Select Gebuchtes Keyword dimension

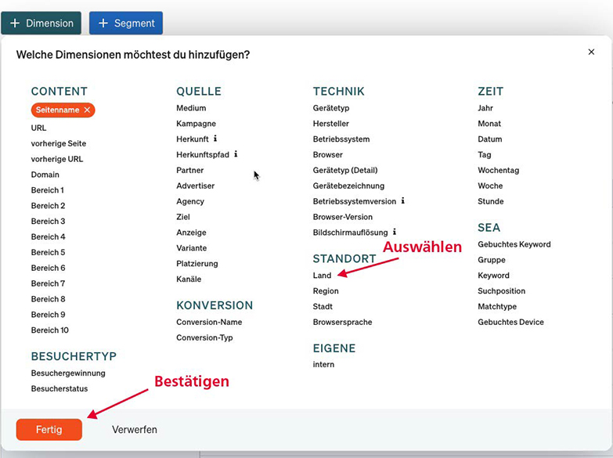514,244
